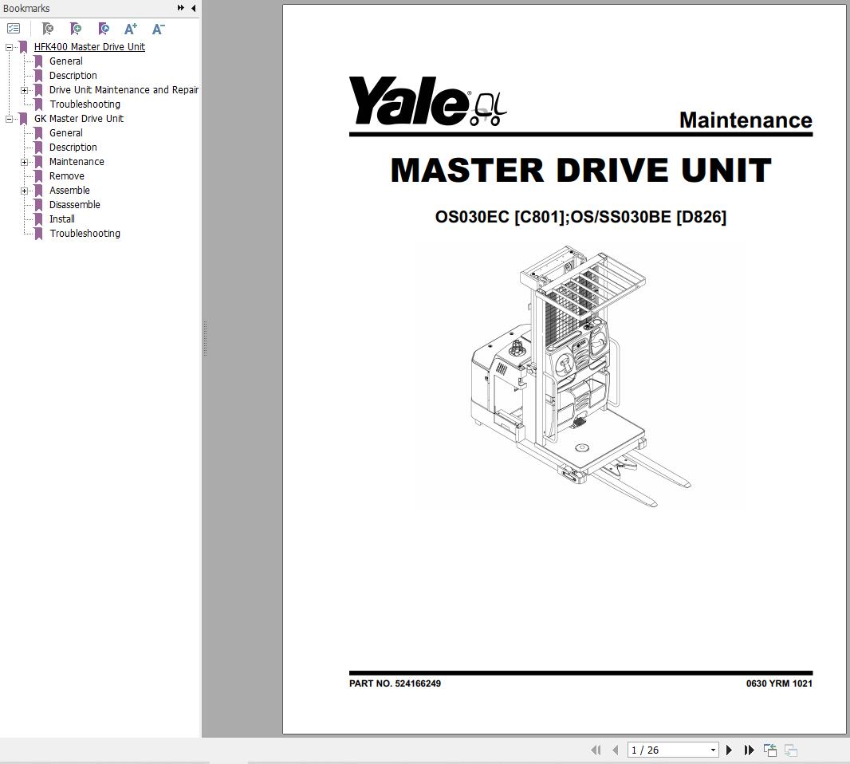
Task: Click the MASTER DRIVE UNIT title text
Action: [580, 170]
